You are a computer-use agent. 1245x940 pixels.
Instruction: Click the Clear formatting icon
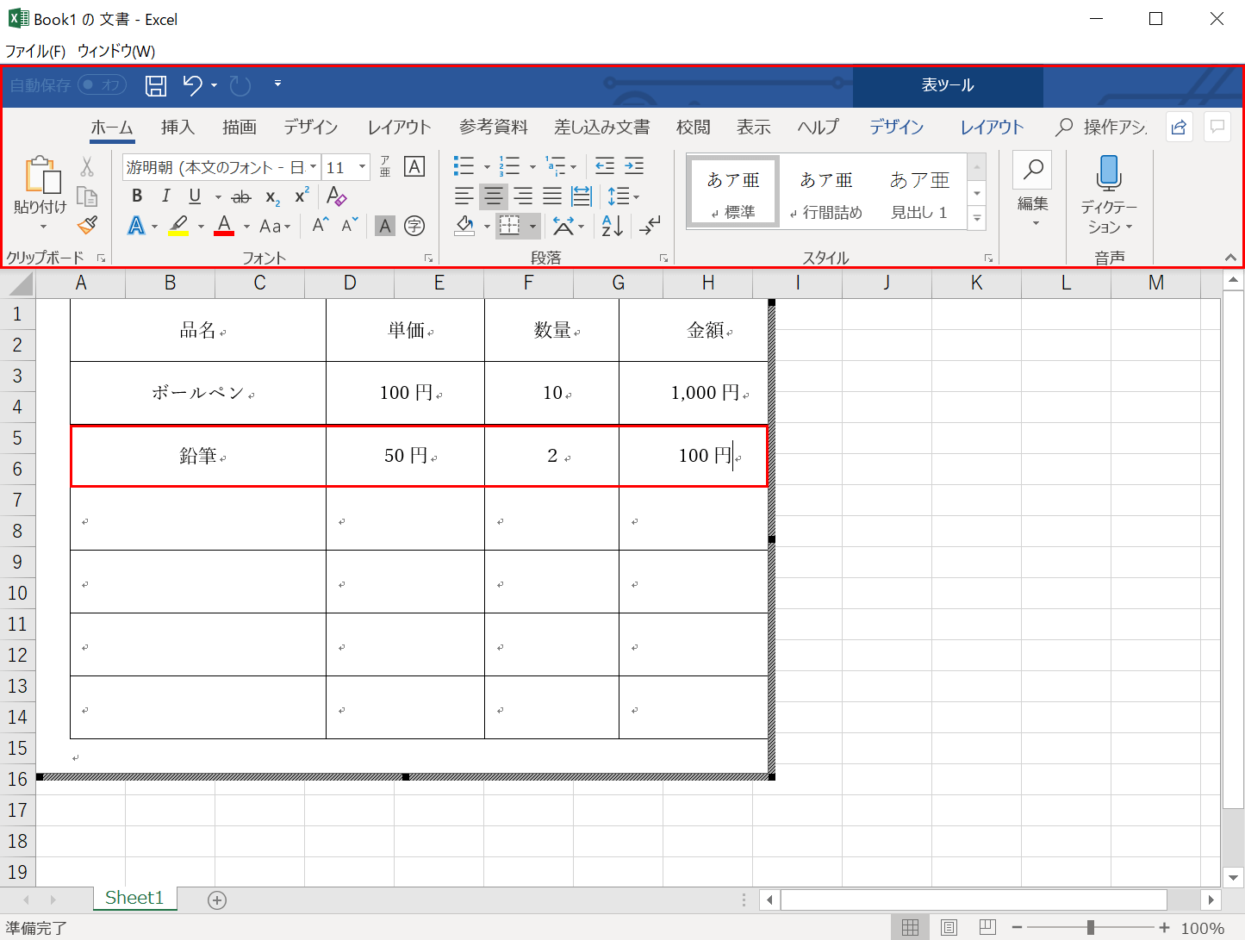pyautogui.click(x=337, y=196)
